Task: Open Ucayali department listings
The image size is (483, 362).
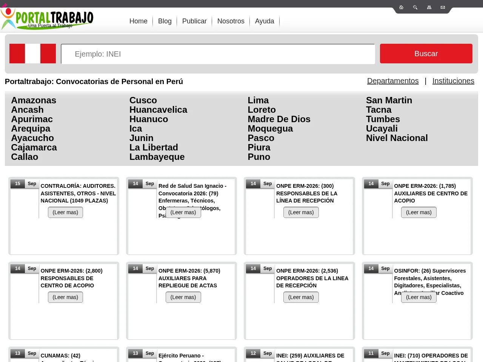Action: click(381, 129)
